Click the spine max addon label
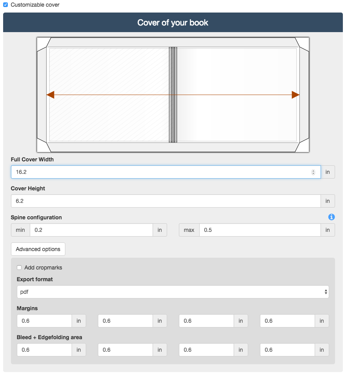Image resolution: width=346 pixels, height=376 pixels. (189, 230)
